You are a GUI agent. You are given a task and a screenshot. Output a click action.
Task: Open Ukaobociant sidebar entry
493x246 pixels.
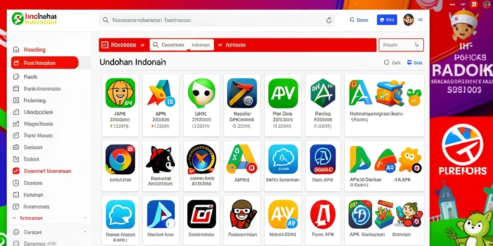click(x=33, y=112)
